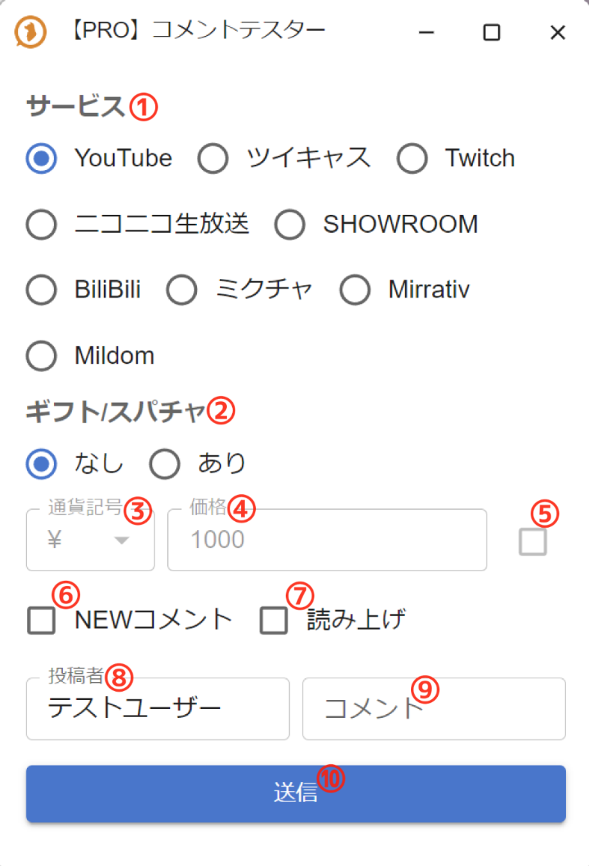Select the Mildom radio button
This screenshot has height=866, width=589.
tap(41, 356)
